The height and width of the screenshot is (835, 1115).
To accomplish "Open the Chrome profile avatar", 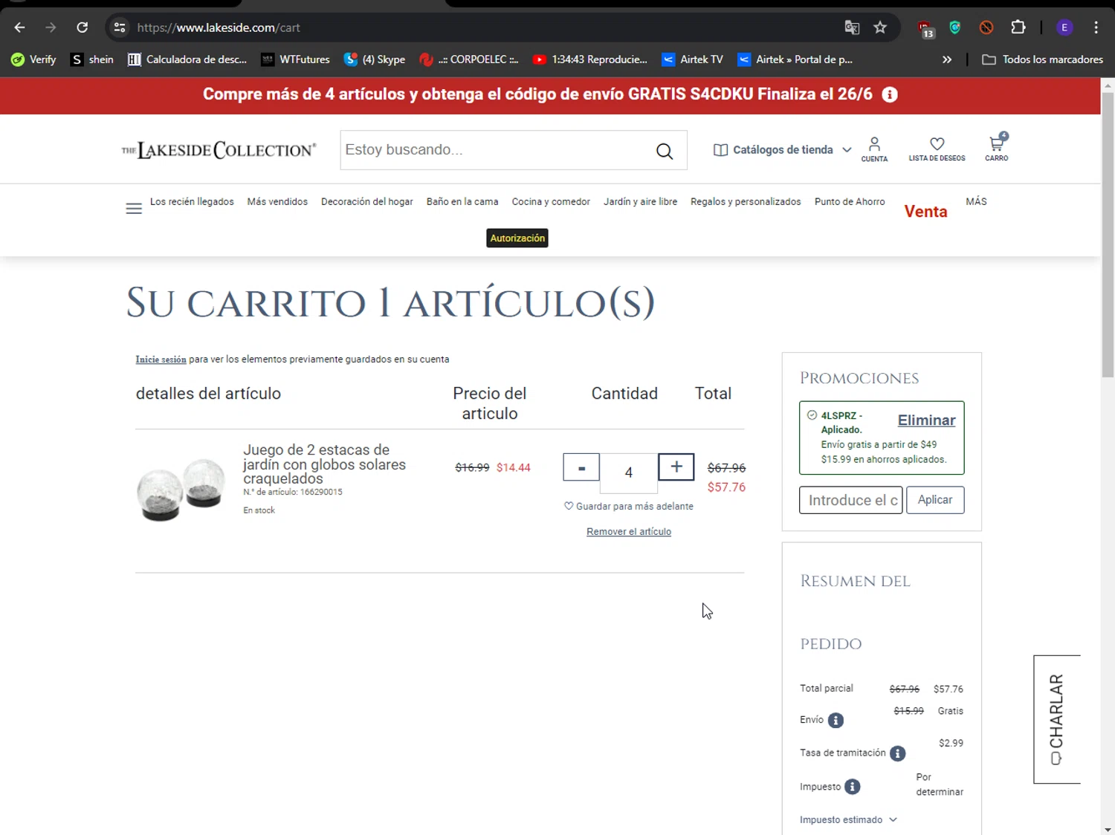I will (x=1064, y=27).
